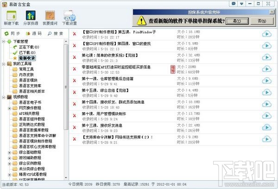
Task: Collapse the 我的工具箱 tree node
Action: click(4, 64)
